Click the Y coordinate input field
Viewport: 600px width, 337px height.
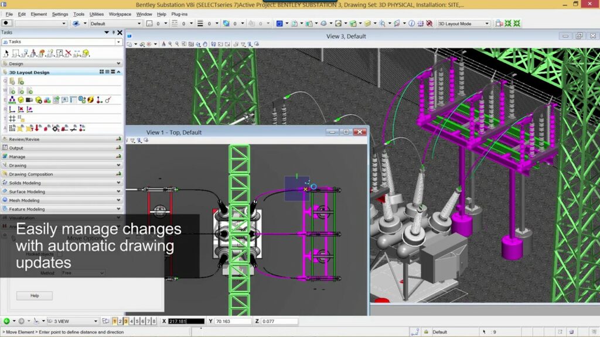click(233, 321)
